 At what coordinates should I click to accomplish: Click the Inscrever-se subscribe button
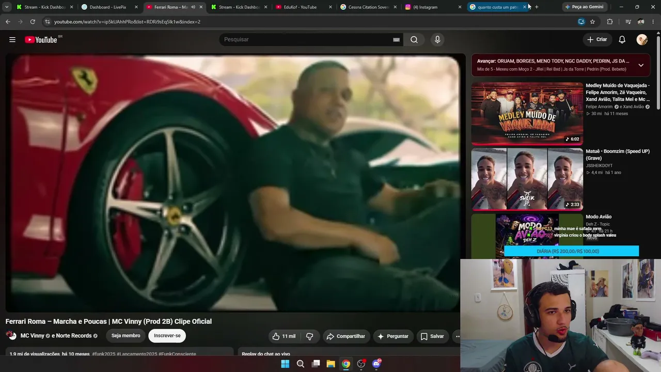tap(167, 336)
